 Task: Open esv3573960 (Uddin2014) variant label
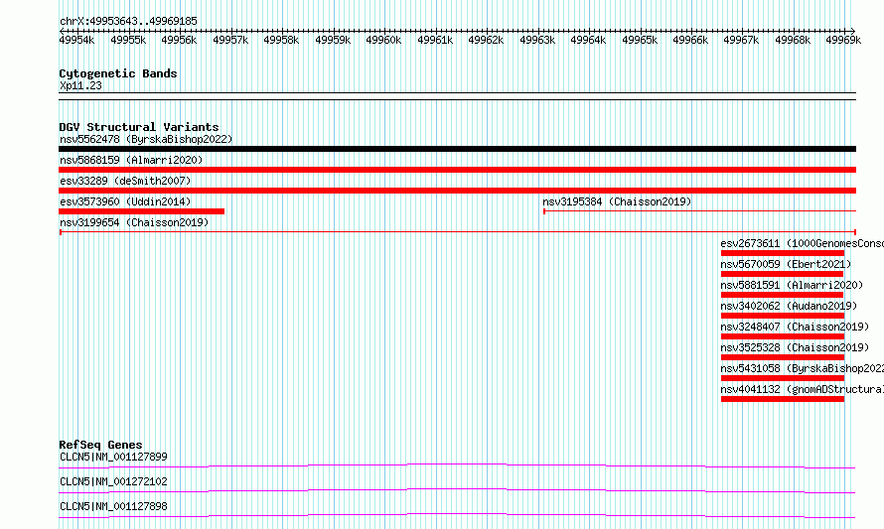(x=125, y=201)
